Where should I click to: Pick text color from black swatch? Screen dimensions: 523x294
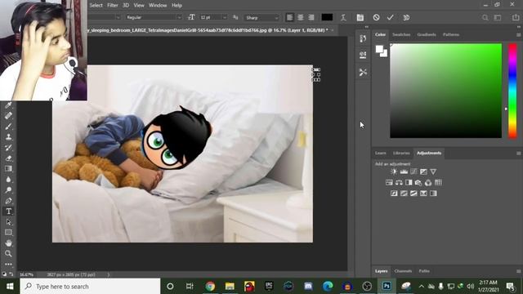tap(327, 17)
